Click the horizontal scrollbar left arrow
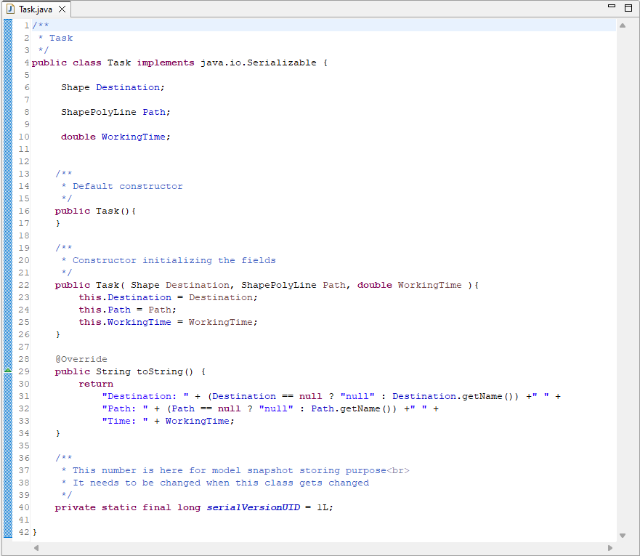Image resolution: width=640 pixels, height=556 pixels. click(35, 548)
